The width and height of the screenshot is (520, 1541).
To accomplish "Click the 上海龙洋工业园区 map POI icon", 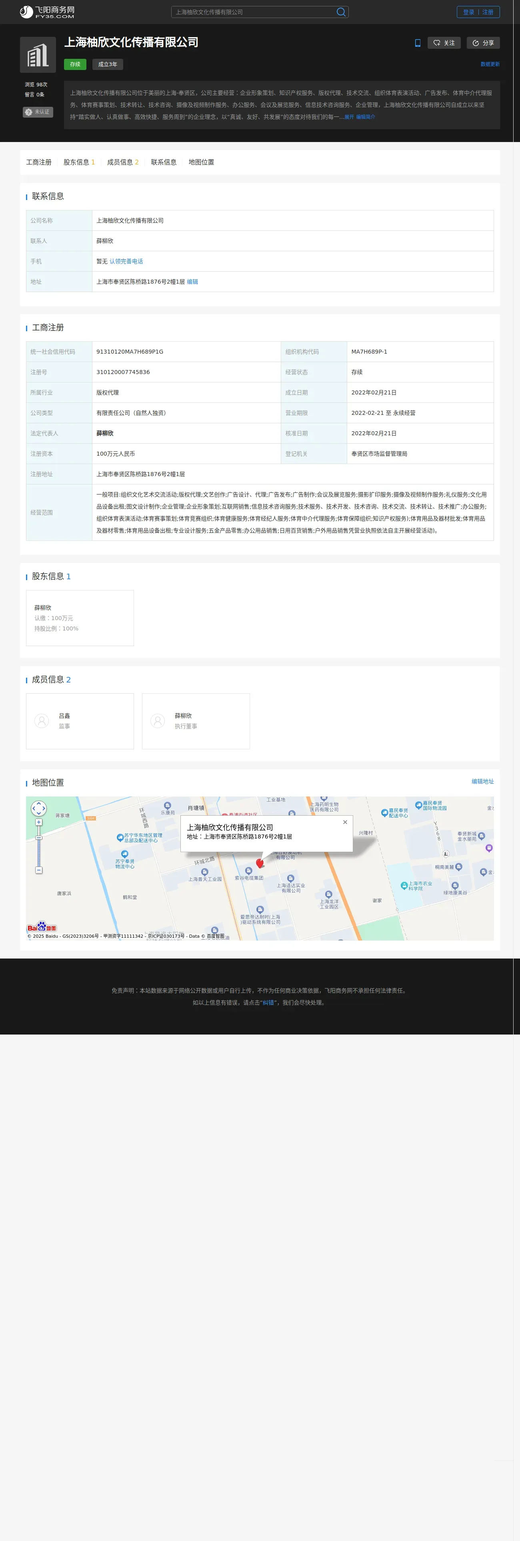I will point(328,895).
